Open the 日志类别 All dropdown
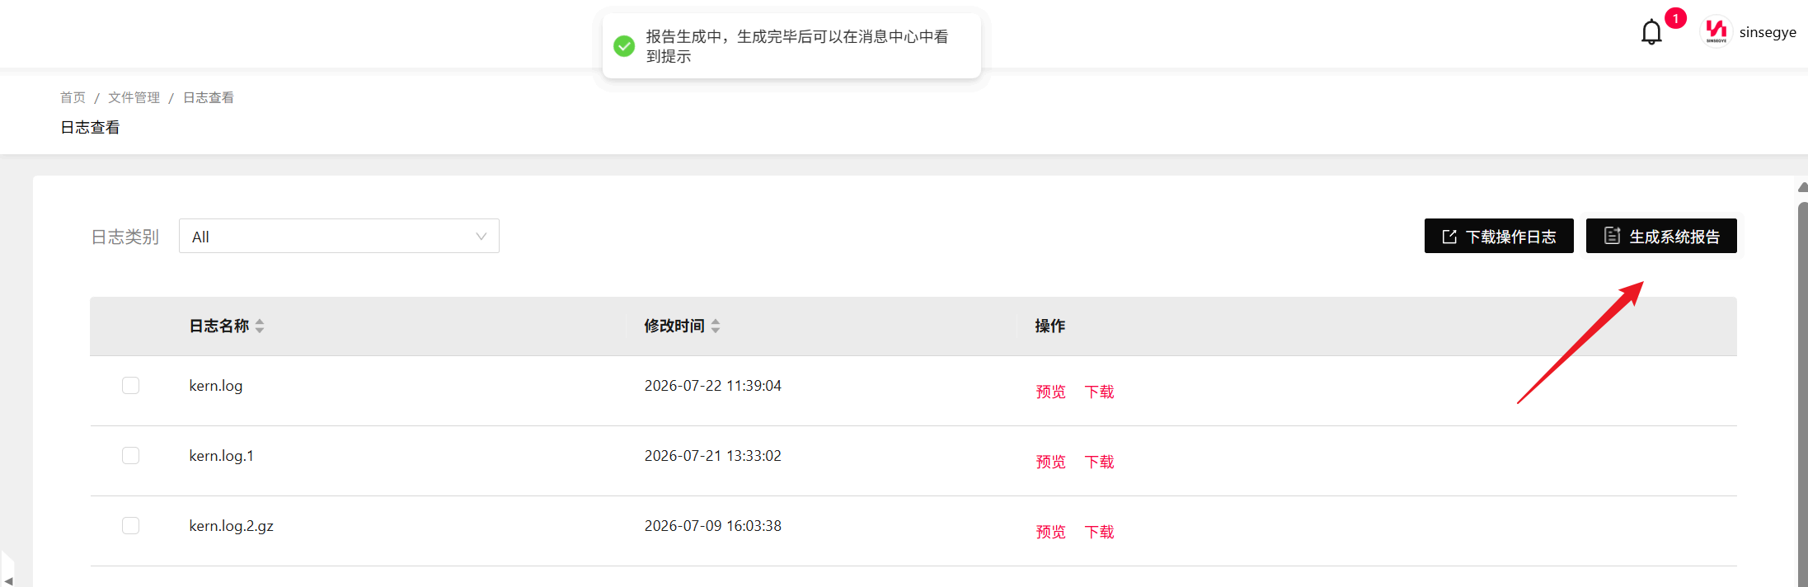The width and height of the screenshot is (1808, 587). pos(339,236)
